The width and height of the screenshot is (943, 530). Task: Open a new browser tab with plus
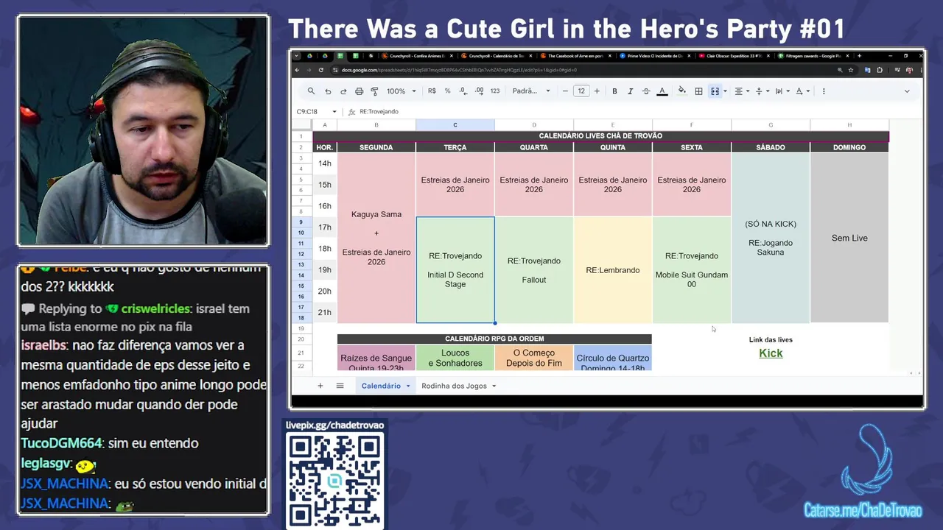[x=859, y=56]
